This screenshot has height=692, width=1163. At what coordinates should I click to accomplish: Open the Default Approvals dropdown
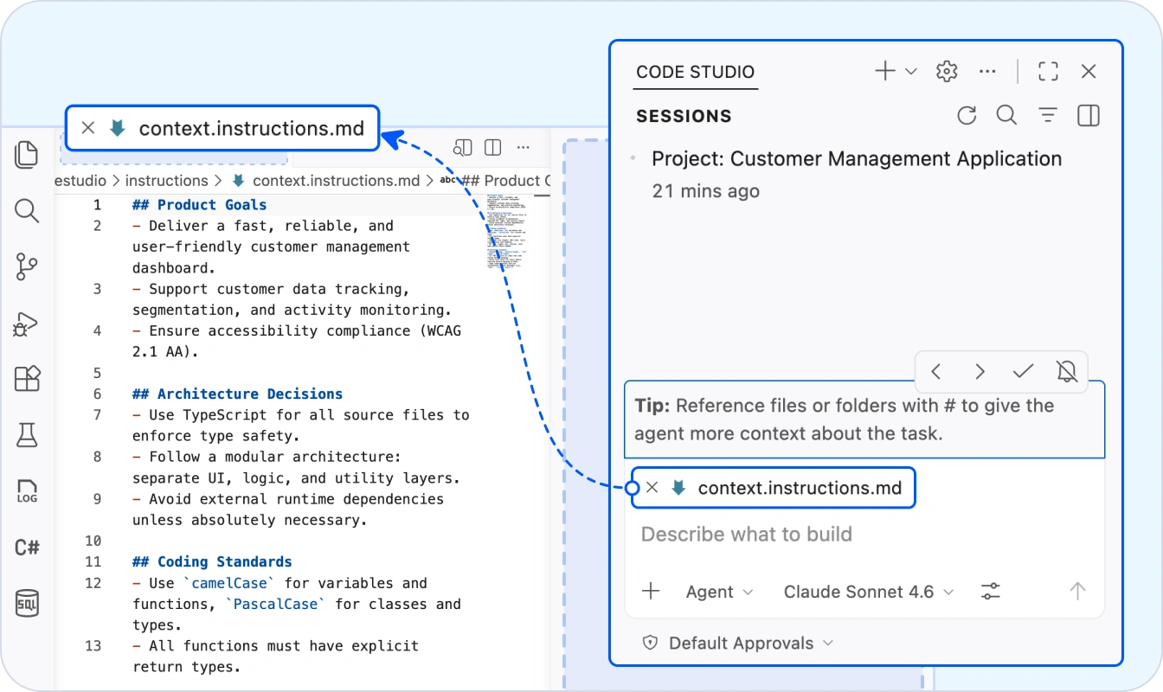pyautogui.click(x=738, y=643)
